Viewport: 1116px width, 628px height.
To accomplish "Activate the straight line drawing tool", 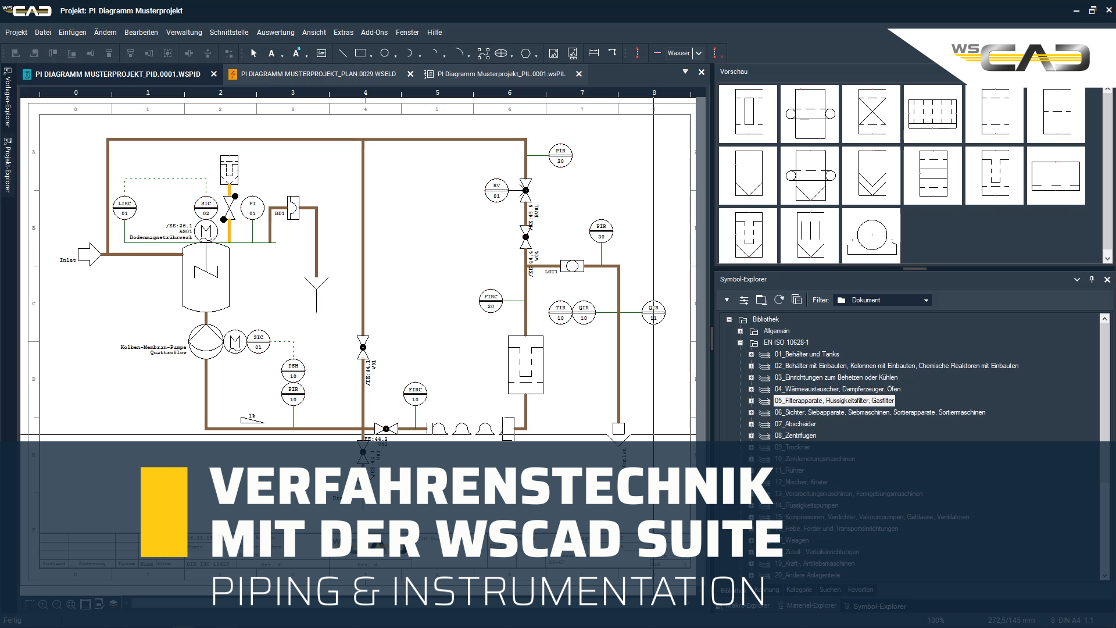I will (343, 53).
